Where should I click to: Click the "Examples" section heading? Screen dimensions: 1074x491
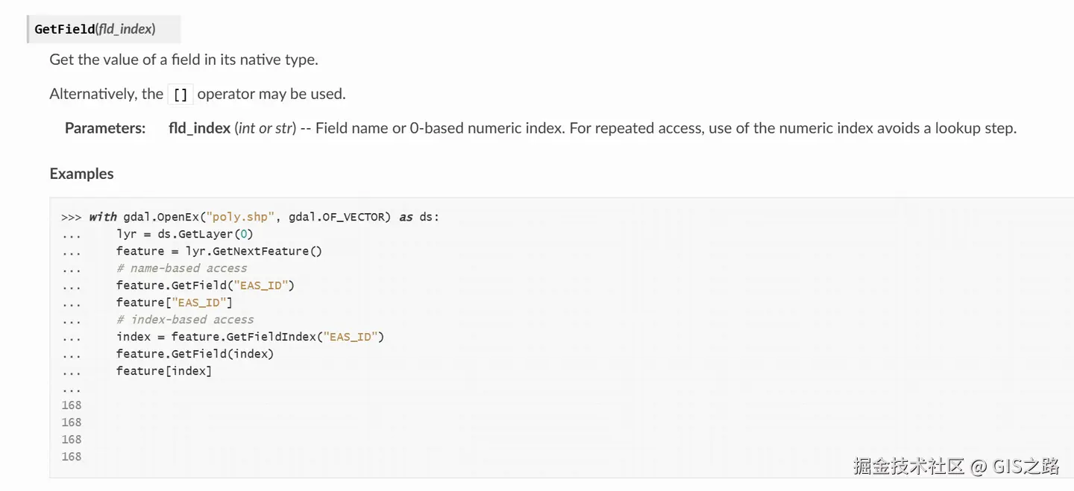(81, 174)
